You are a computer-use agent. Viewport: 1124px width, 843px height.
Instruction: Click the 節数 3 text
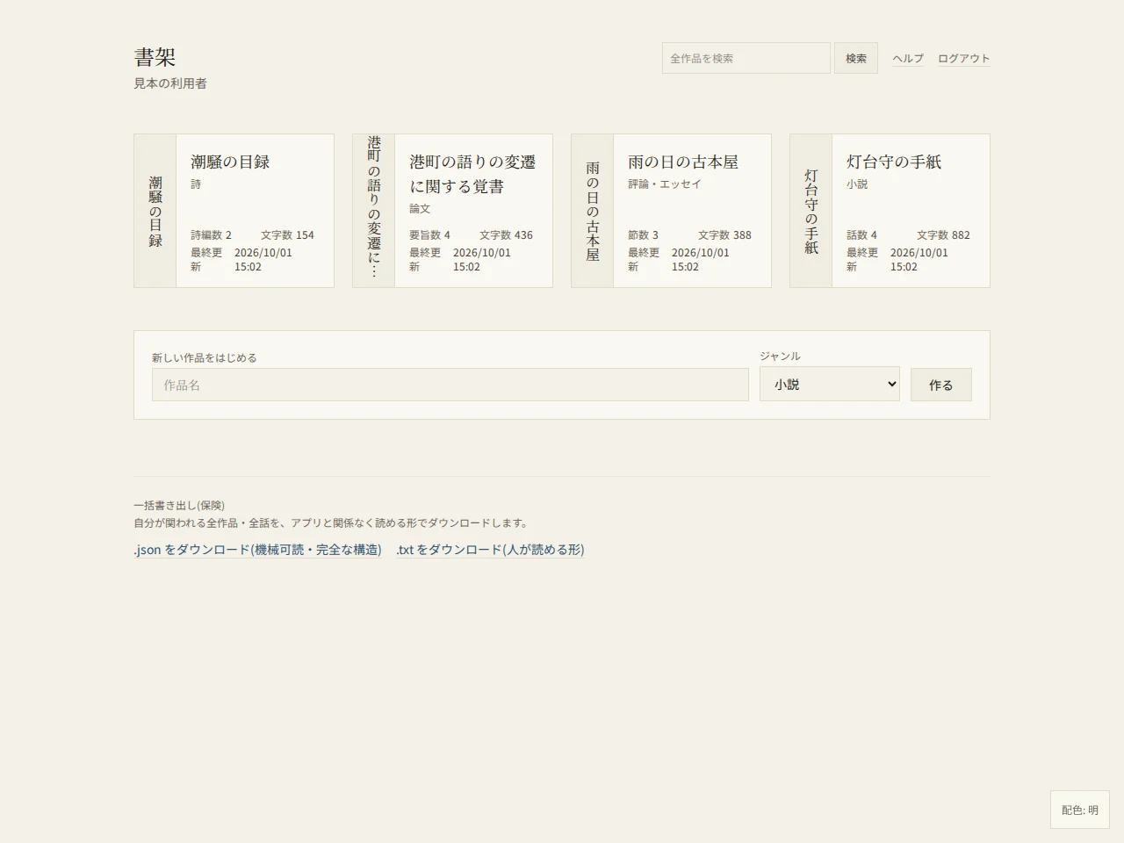(x=643, y=235)
